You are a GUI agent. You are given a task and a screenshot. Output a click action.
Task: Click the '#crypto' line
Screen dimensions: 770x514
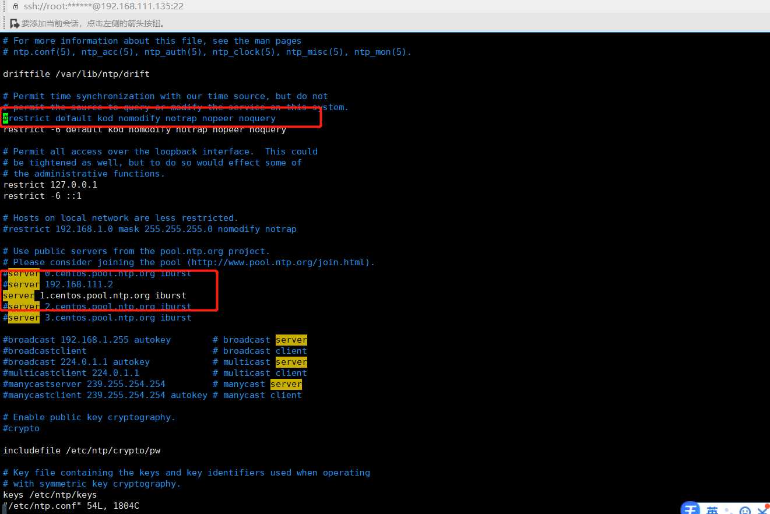[21, 428]
